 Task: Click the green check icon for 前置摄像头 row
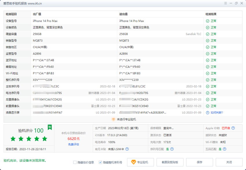pyautogui.click(x=208, y=106)
